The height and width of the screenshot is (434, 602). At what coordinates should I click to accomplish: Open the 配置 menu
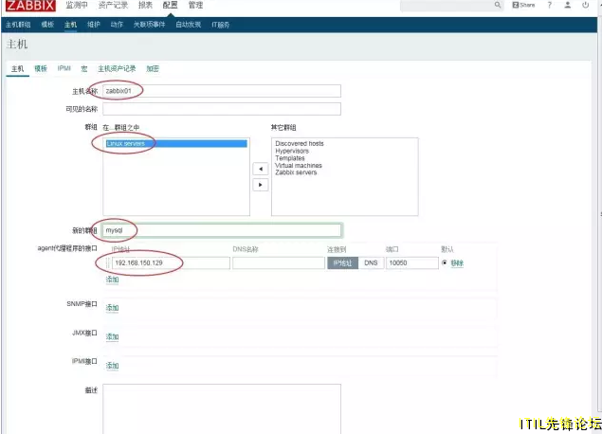[170, 6]
